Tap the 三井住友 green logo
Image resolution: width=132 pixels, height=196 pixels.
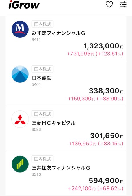pos(20,164)
